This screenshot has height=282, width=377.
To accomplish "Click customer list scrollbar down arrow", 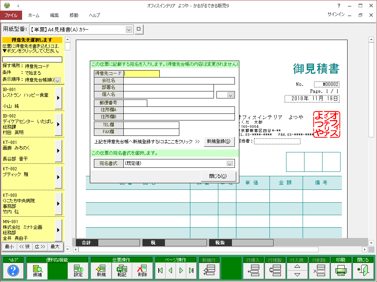I will pyautogui.click(x=68, y=249).
